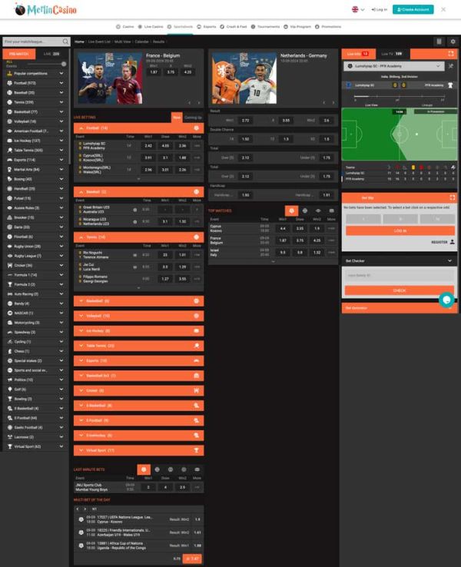Open the sportsbook settings gear icon
Viewport: 461px width, 567px height.
click(x=453, y=41)
